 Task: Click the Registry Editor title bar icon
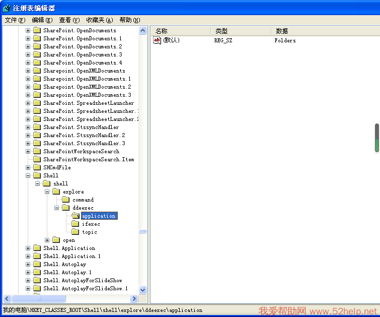tap(7, 8)
